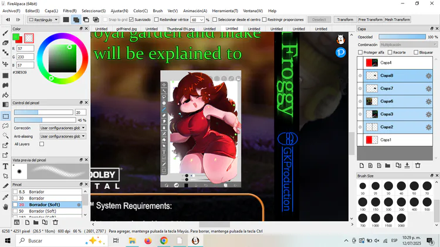Select the Brush tool in left toolbar
Image resolution: width=440 pixels, height=247 pixels.
(x=5, y=33)
